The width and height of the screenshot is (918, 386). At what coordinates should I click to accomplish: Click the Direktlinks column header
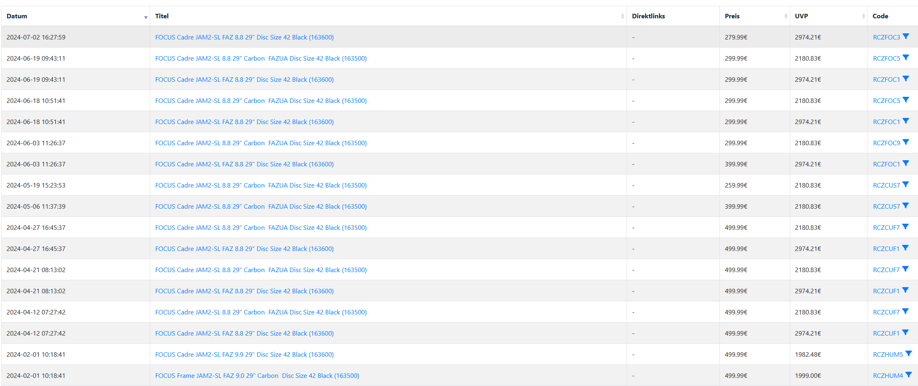(x=648, y=16)
